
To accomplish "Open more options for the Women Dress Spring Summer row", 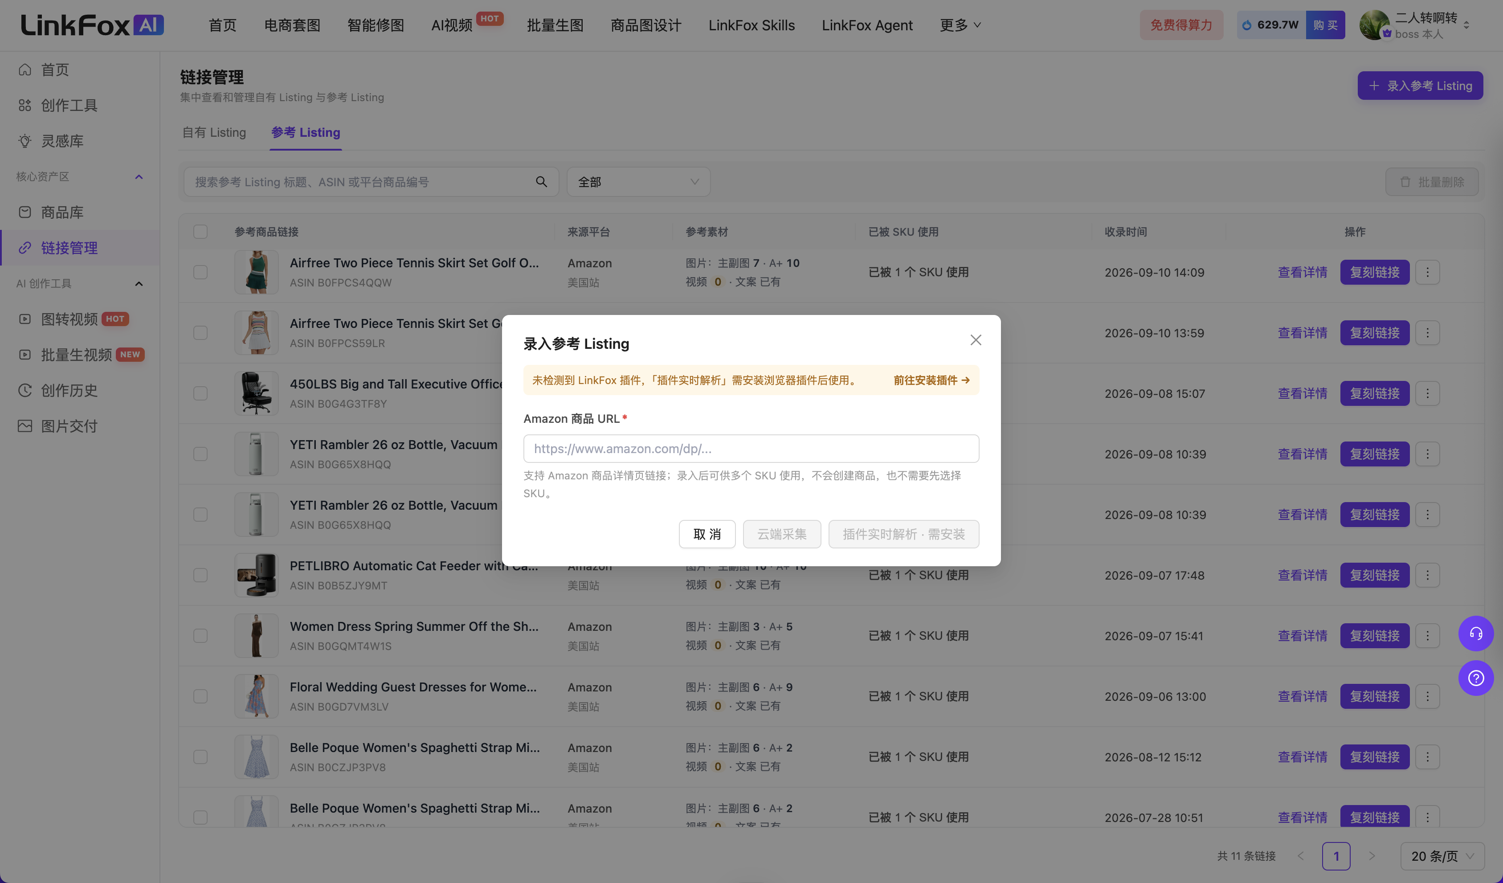I will click(1427, 636).
